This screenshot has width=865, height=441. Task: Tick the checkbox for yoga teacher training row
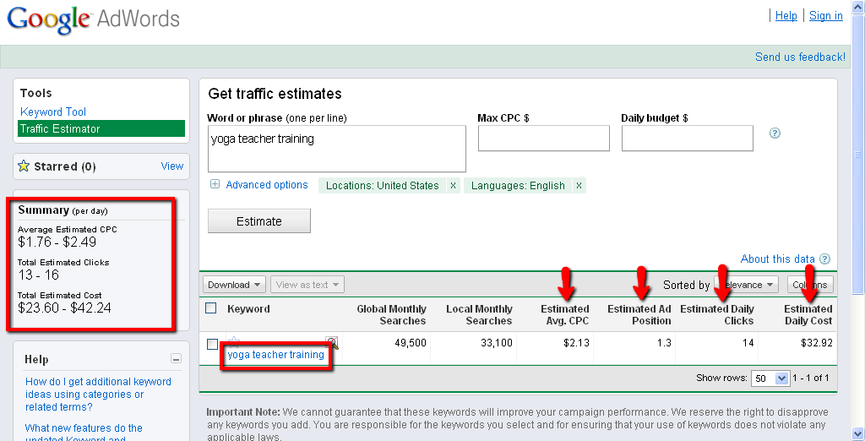(212, 344)
